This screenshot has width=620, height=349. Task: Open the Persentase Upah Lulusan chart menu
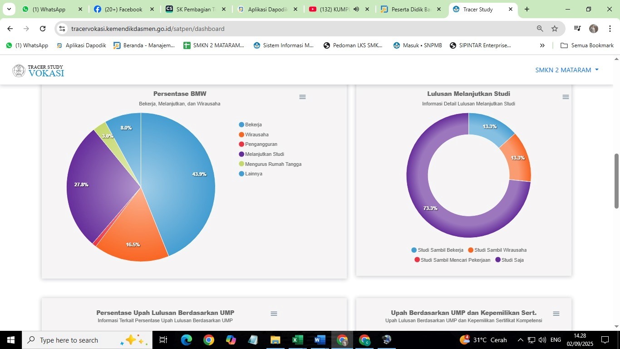(274, 314)
